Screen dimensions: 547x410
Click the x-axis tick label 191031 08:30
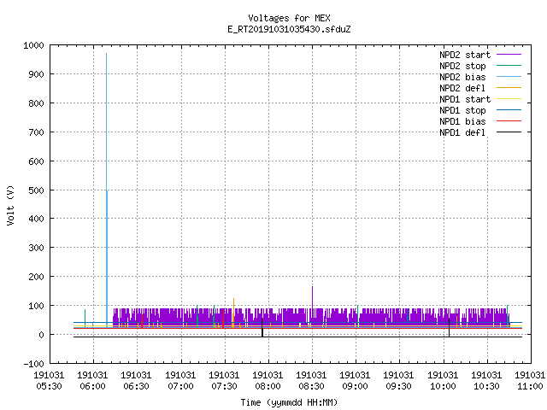tap(311, 380)
